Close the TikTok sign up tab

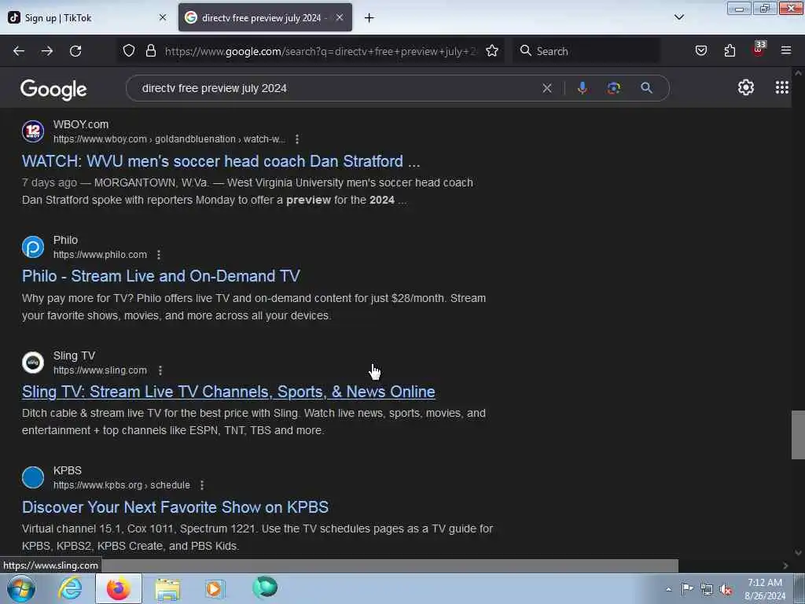pyautogui.click(x=163, y=17)
